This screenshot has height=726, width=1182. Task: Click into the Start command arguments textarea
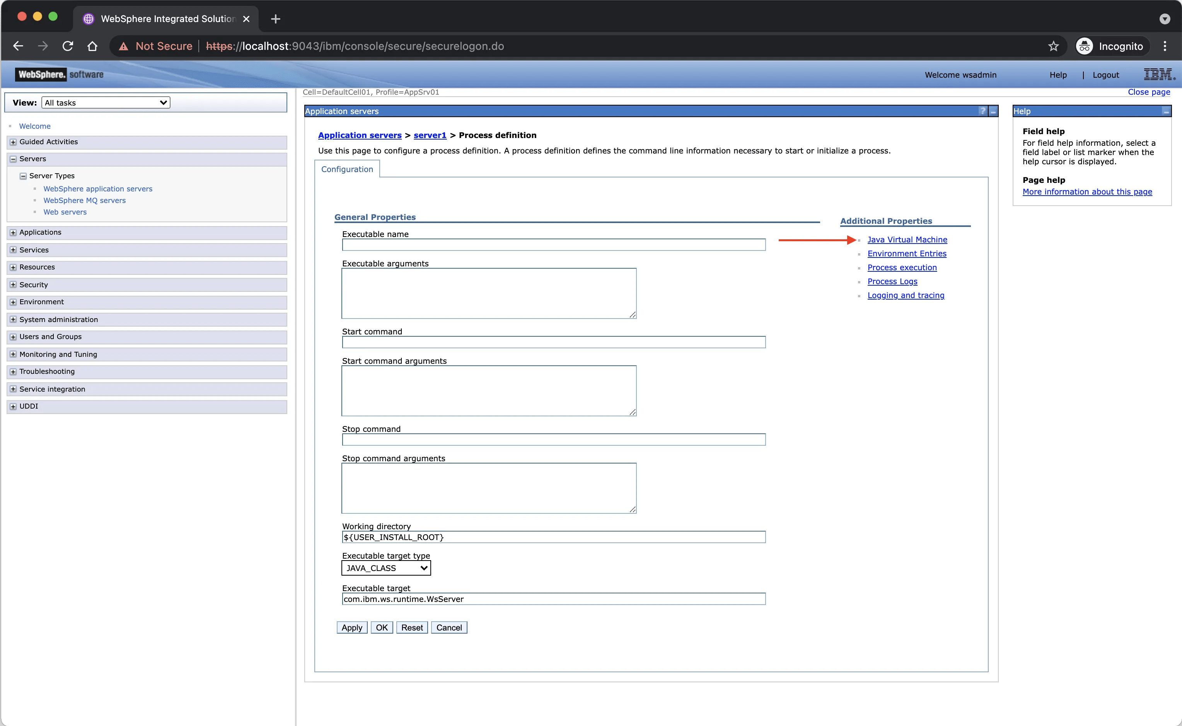pos(489,391)
